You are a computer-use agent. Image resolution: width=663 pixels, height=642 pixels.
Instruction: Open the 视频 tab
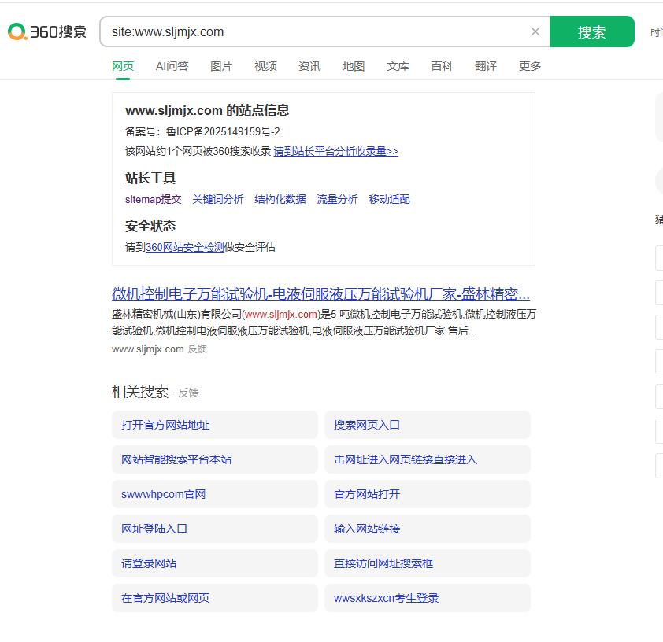pyautogui.click(x=265, y=66)
